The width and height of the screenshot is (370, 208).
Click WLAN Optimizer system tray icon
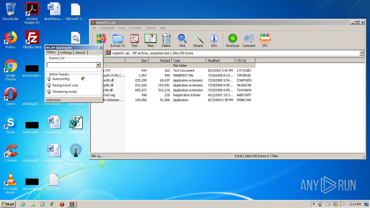[x=320, y=204]
